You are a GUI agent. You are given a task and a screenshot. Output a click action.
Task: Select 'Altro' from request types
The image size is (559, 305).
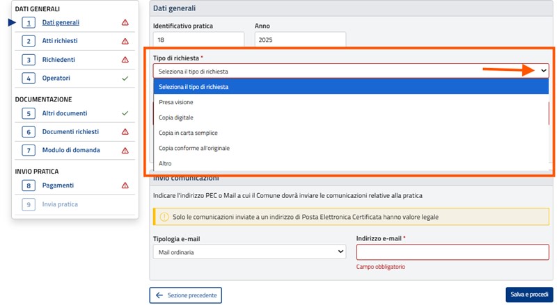click(165, 163)
